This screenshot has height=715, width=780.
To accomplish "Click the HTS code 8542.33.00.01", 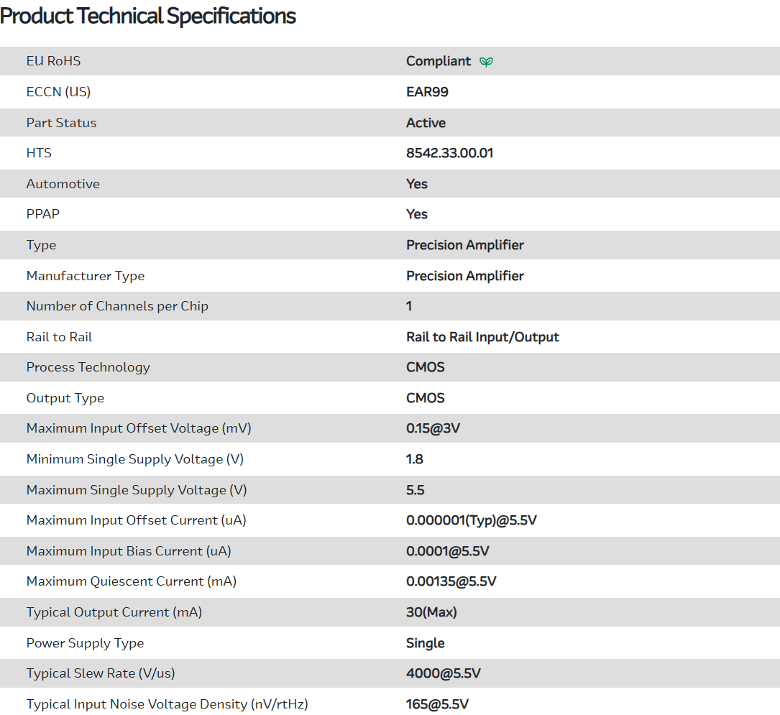I will pyautogui.click(x=449, y=153).
